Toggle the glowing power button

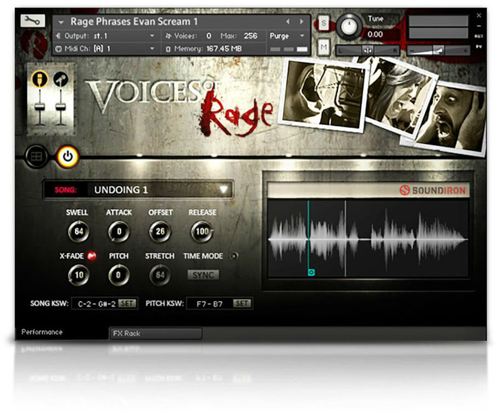pos(68,156)
